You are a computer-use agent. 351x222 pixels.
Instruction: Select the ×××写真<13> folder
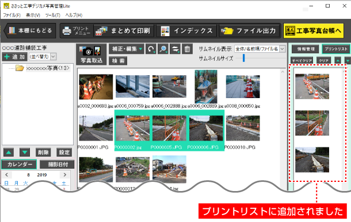coord(43,68)
